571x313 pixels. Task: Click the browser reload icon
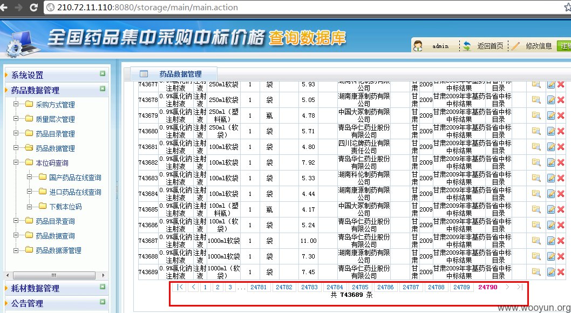pos(34,7)
